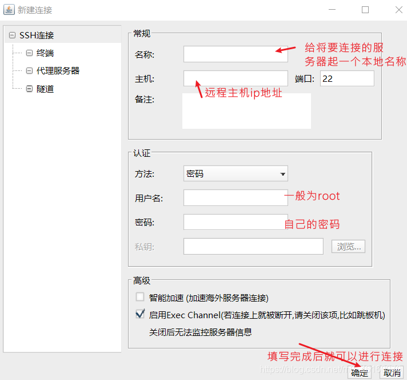Open the 方法 dropdown showing 密码
The image size is (407, 380).
tap(236, 173)
